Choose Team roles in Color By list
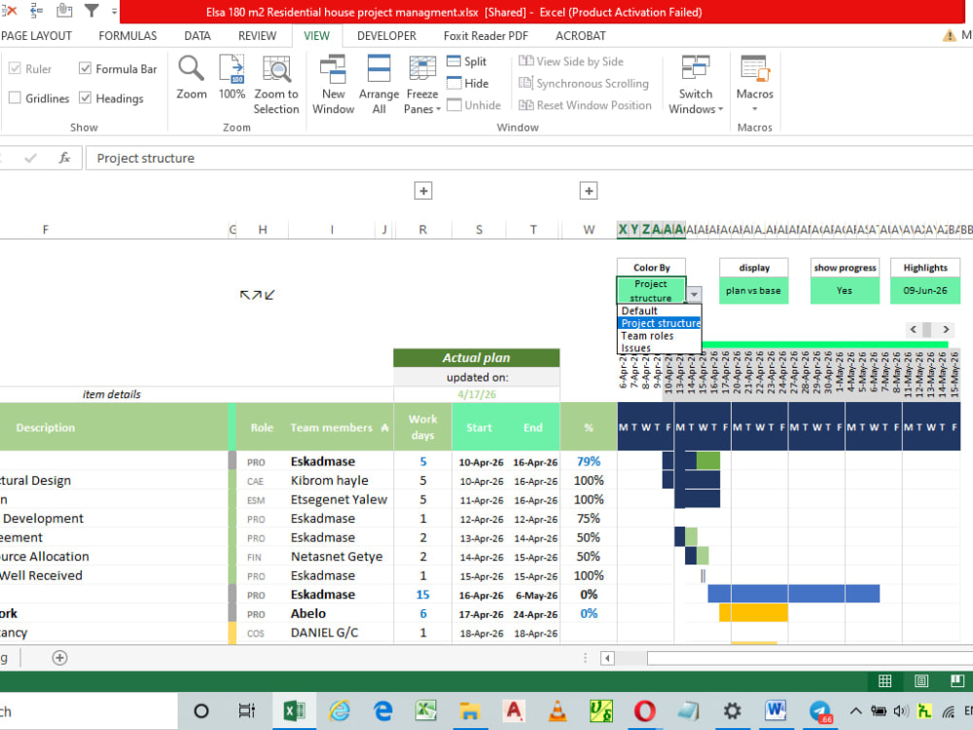Screen dimensions: 973x730 coord(660,336)
